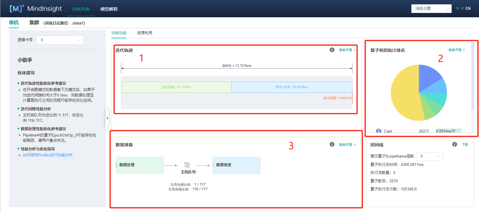Click the Cast legend number badge
The height and width of the screenshot is (212, 479).
[x=379, y=131]
